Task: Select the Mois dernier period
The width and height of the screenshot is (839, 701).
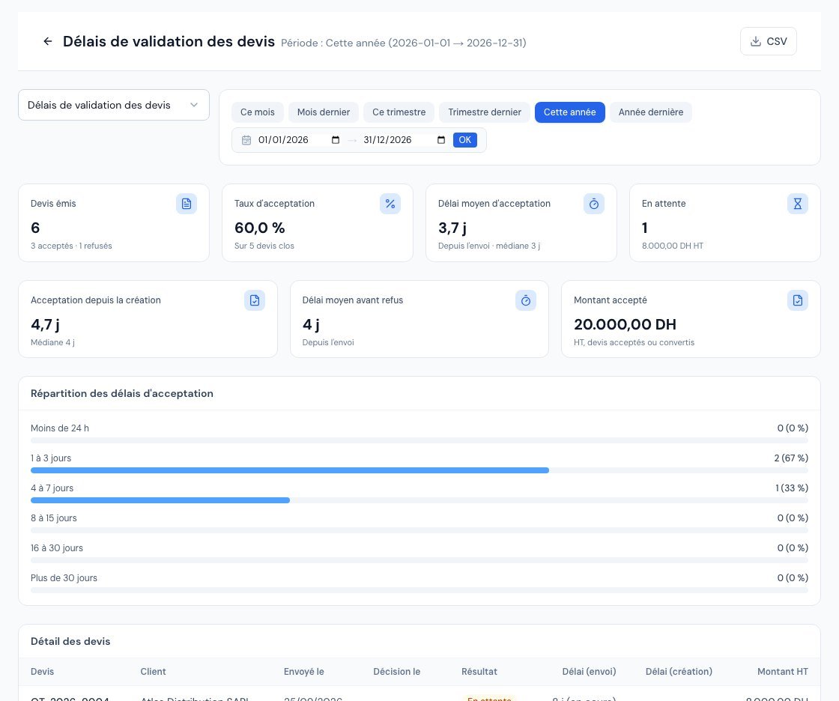Action: point(324,112)
